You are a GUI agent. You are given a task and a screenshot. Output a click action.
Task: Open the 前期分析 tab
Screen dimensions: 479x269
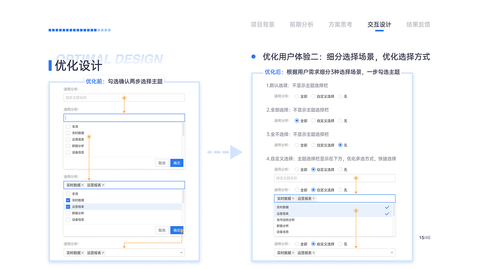click(302, 25)
